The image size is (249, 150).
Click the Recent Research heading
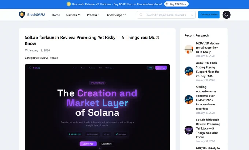(x=196, y=36)
